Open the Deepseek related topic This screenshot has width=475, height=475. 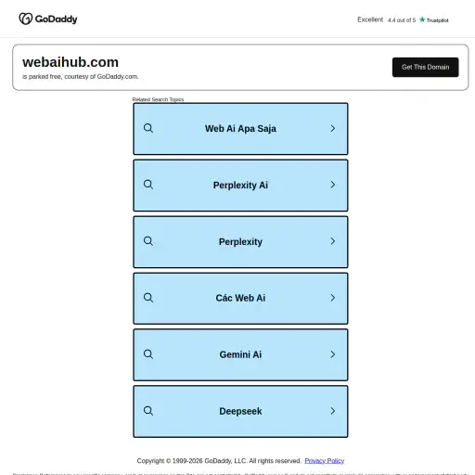coord(240,412)
